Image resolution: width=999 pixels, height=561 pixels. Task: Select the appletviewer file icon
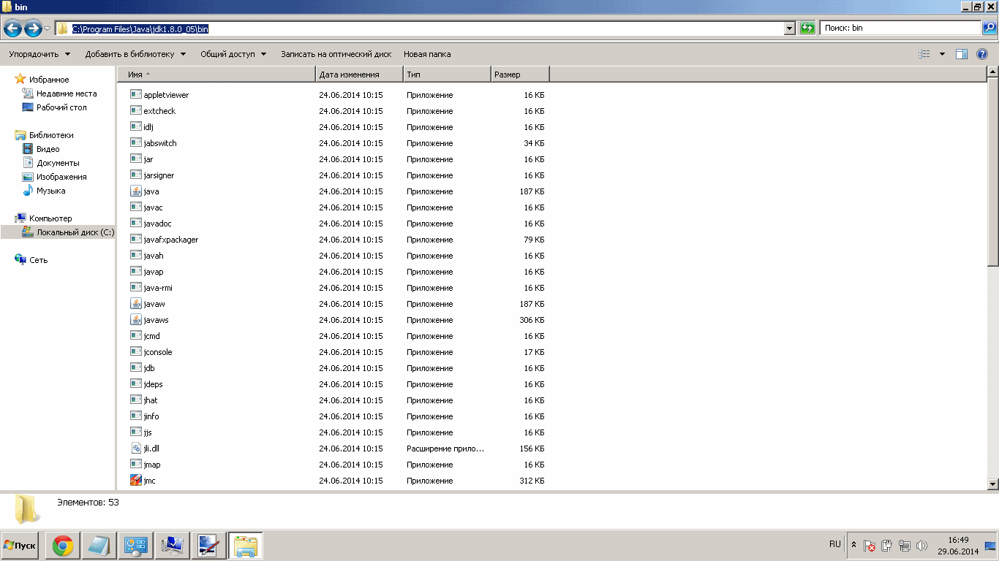(x=136, y=95)
